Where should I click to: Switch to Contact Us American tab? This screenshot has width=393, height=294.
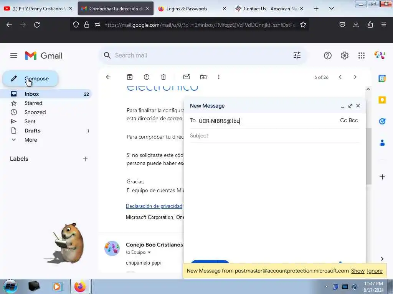pos(270,8)
